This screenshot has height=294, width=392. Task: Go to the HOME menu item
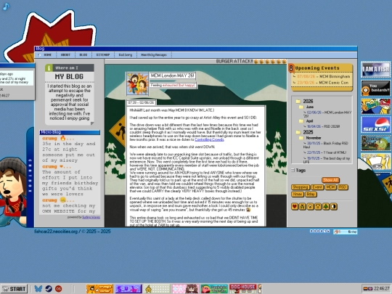tap(47, 54)
